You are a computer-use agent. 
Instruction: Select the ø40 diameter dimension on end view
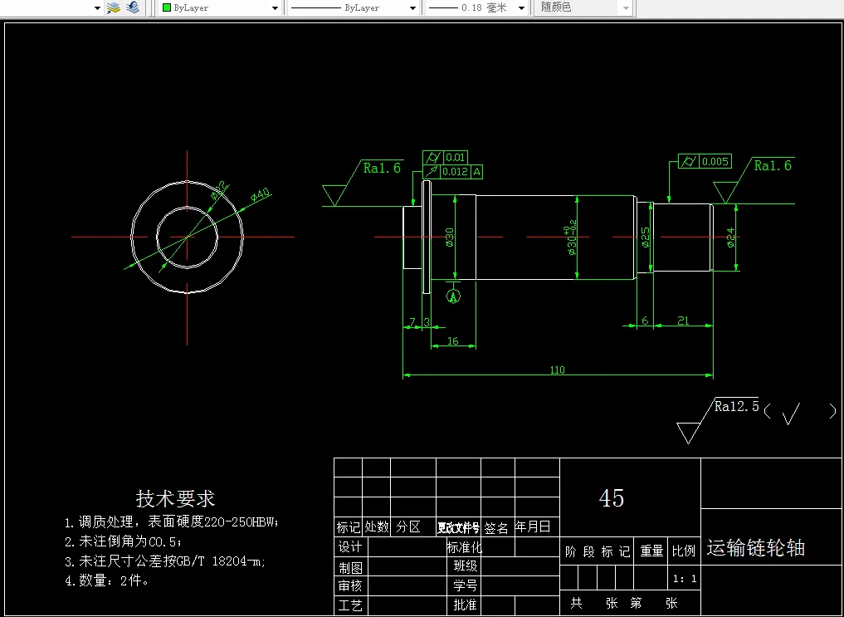pyautogui.click(x=261, y=194)
